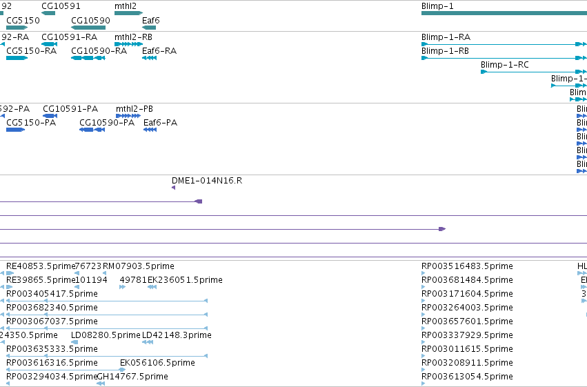Click the EK056106.5prime EST label

157,363
